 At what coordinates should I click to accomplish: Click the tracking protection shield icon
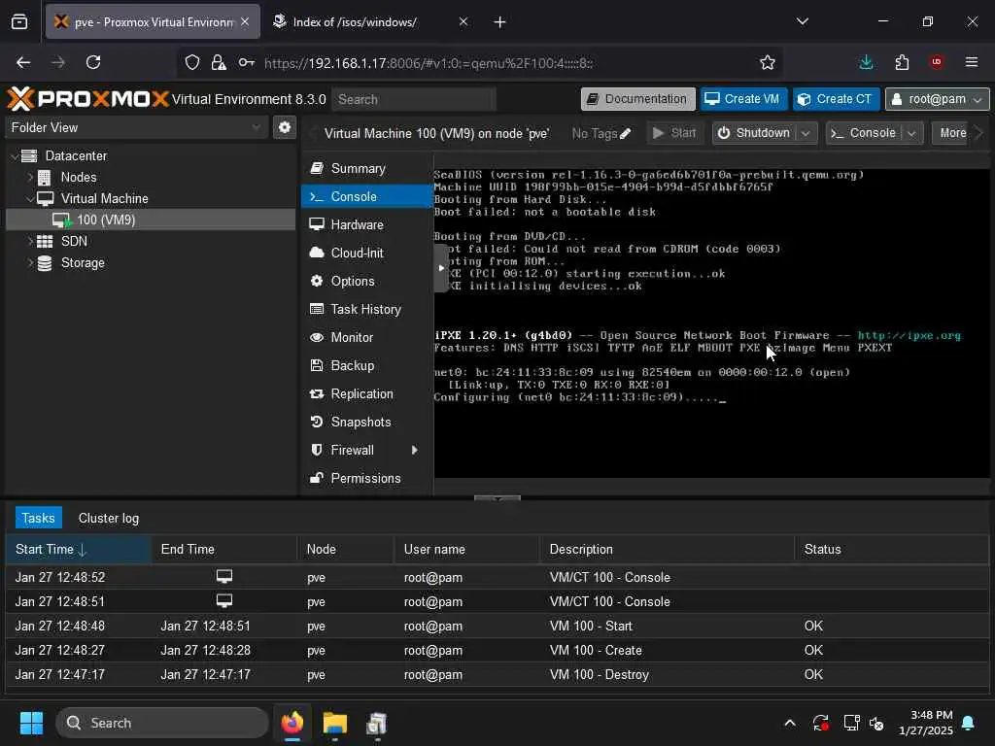coord(192,62)
